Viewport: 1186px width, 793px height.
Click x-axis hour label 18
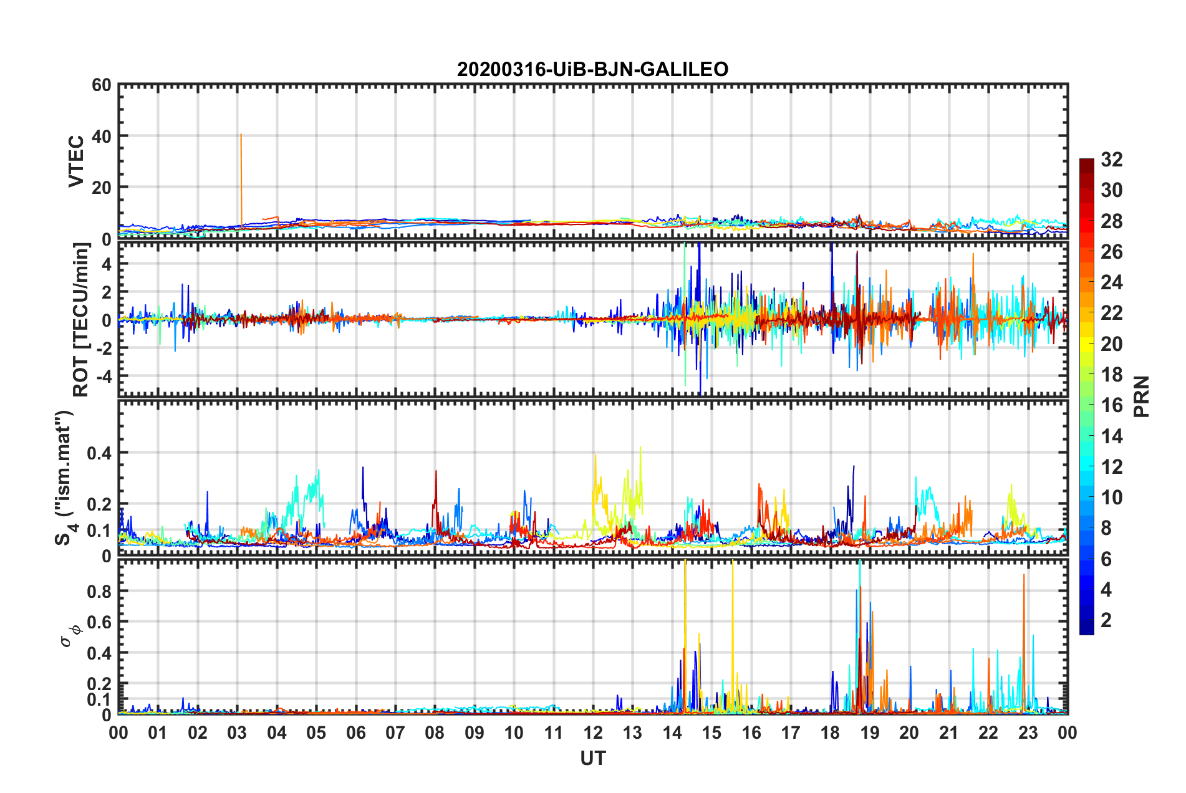point(830,733)
